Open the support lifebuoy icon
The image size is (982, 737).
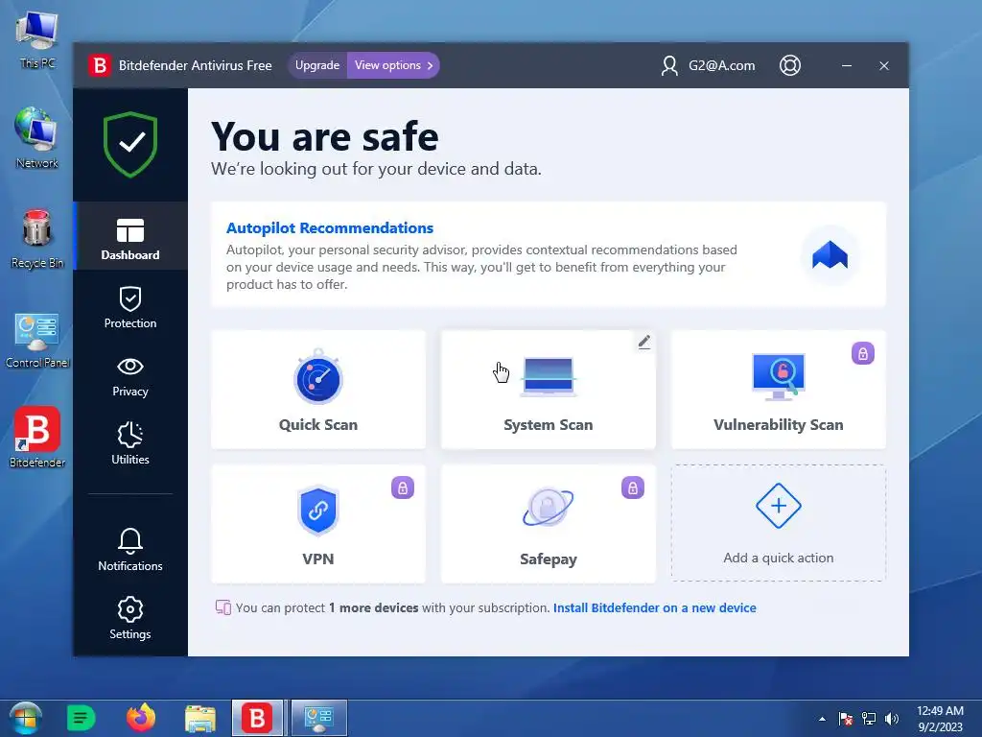[790, 65]
